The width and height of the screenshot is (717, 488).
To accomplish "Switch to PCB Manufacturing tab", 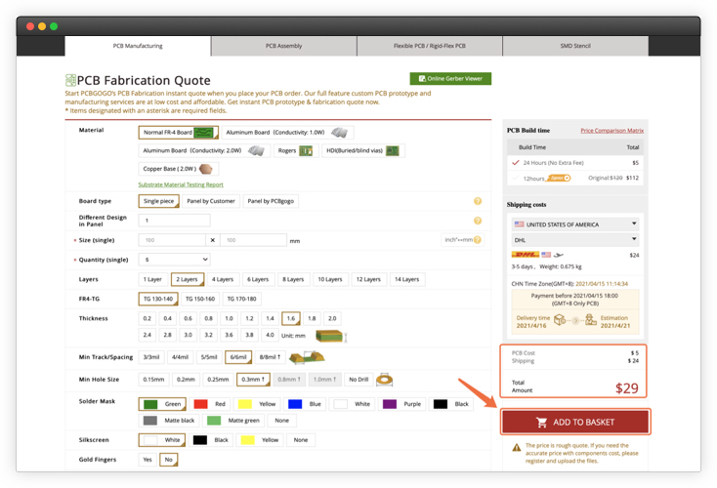I will (x=138, y=46).
